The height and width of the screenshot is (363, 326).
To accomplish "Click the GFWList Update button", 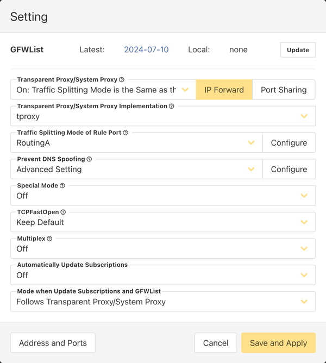I will coord(298,49).
